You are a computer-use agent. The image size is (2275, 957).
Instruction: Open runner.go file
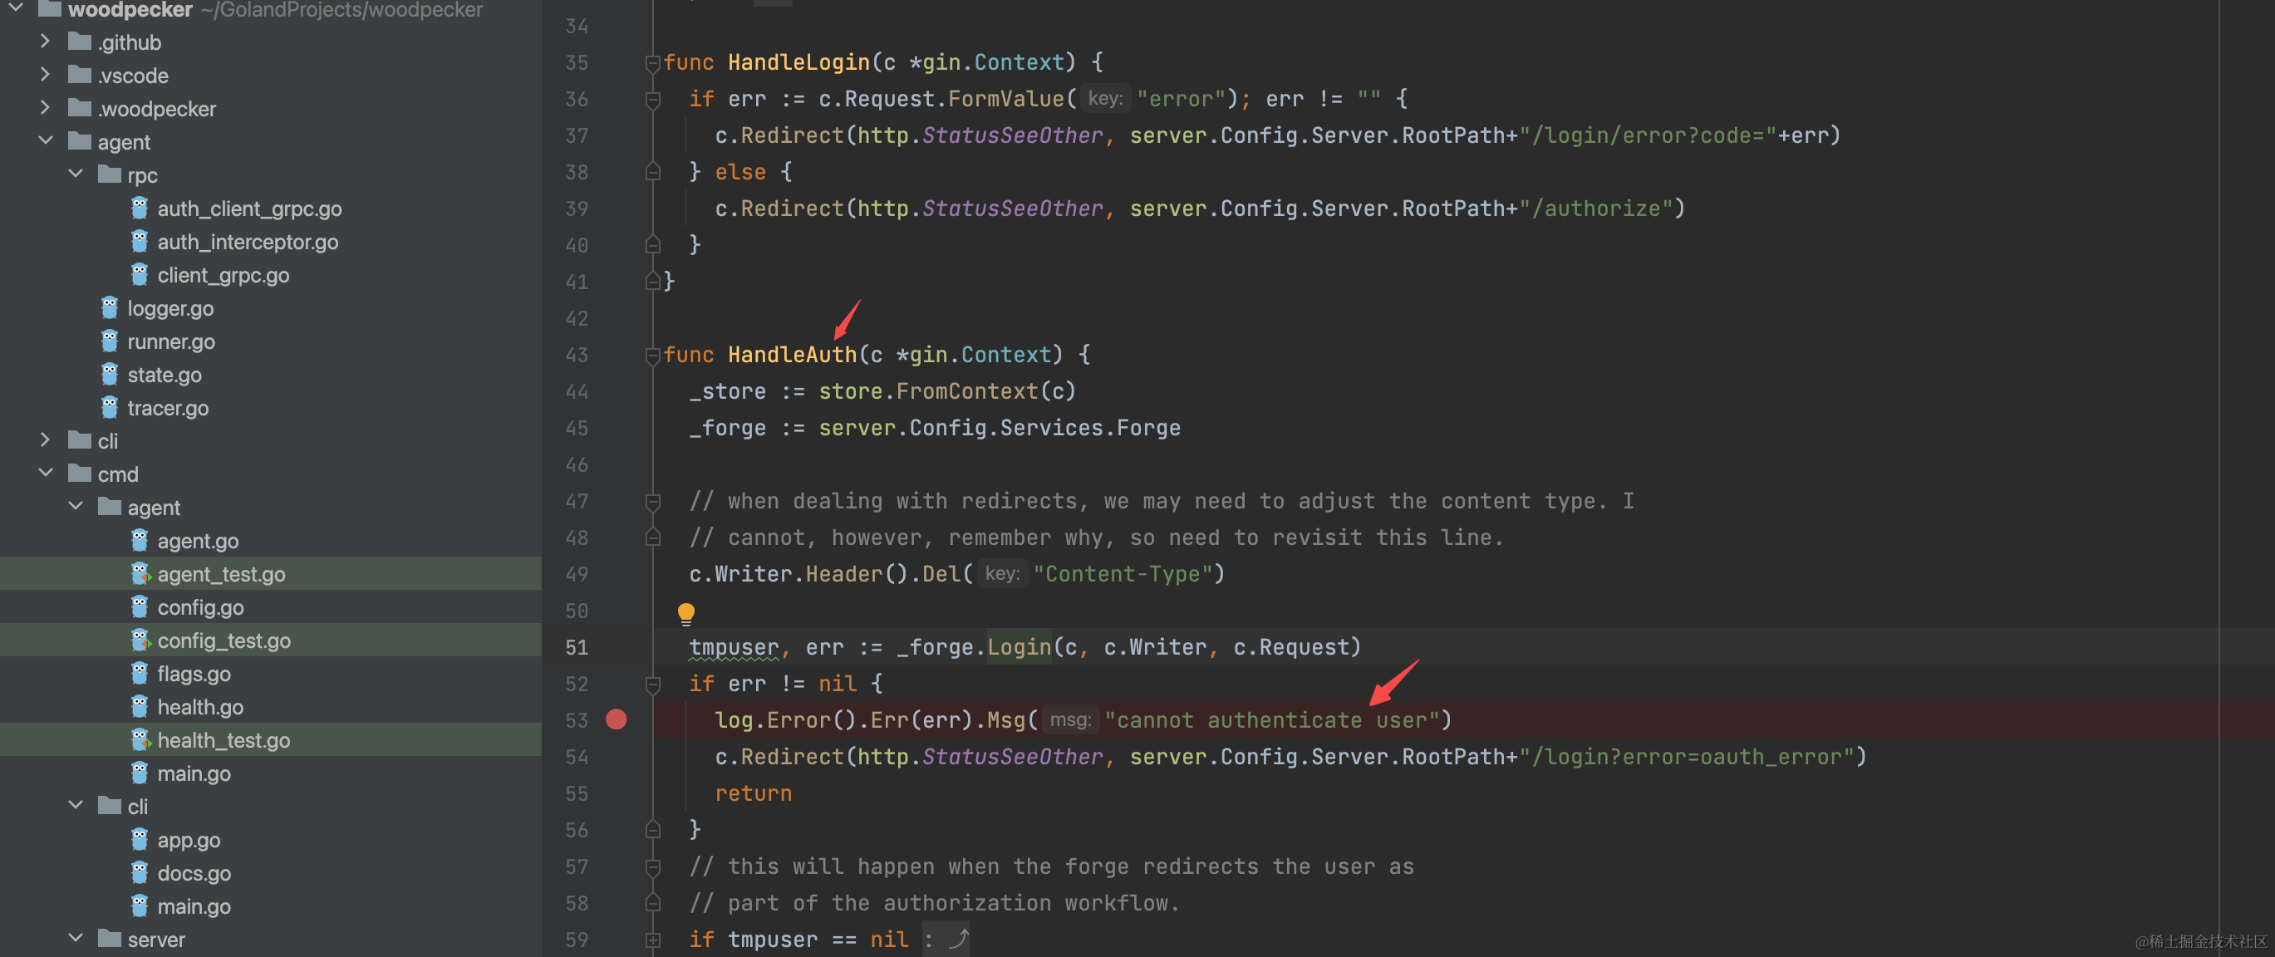pos(170,341)
